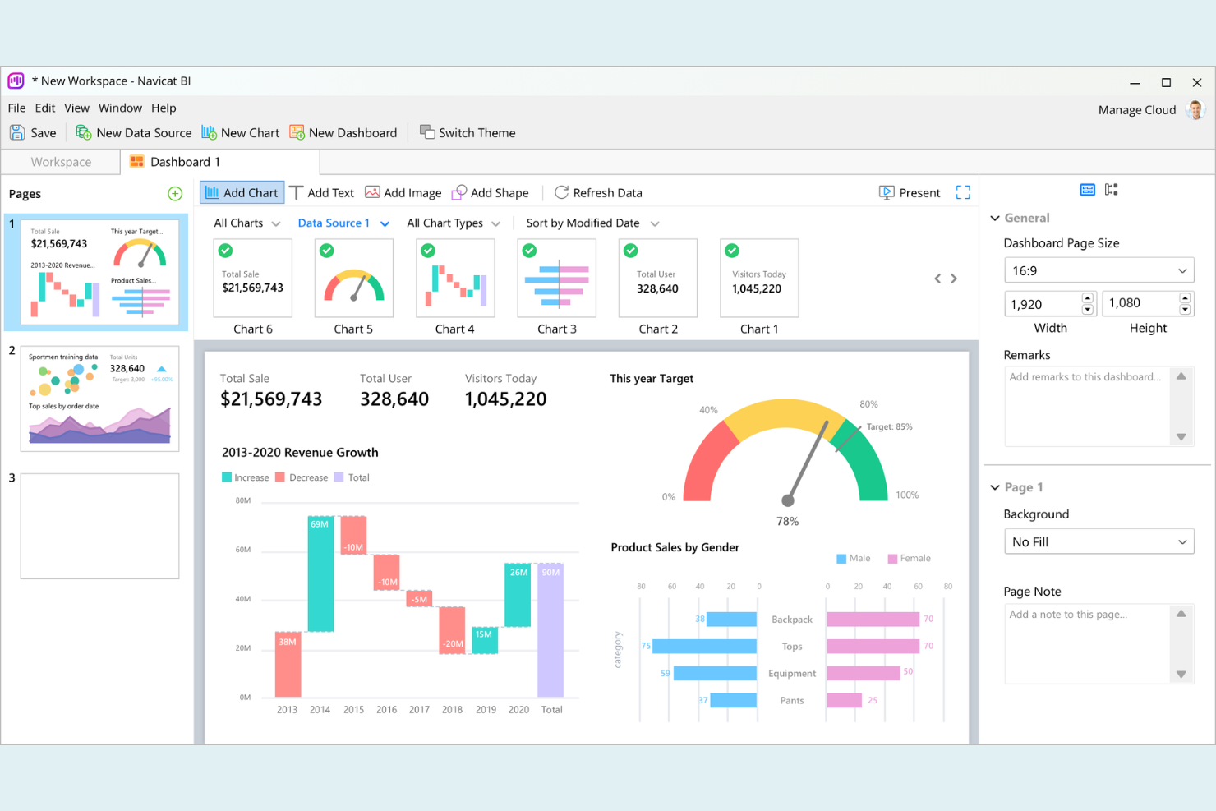1216x811 pixels.
Task: Open the Sort by Modified Date dropdown
Action: (x=592, y=223)
